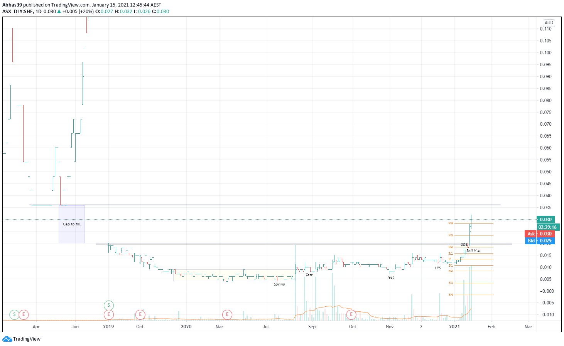The height and width of the screenshot is (346, 564).
Task: Click the 0.110 price axis label
Action: (x=545, y=29)
